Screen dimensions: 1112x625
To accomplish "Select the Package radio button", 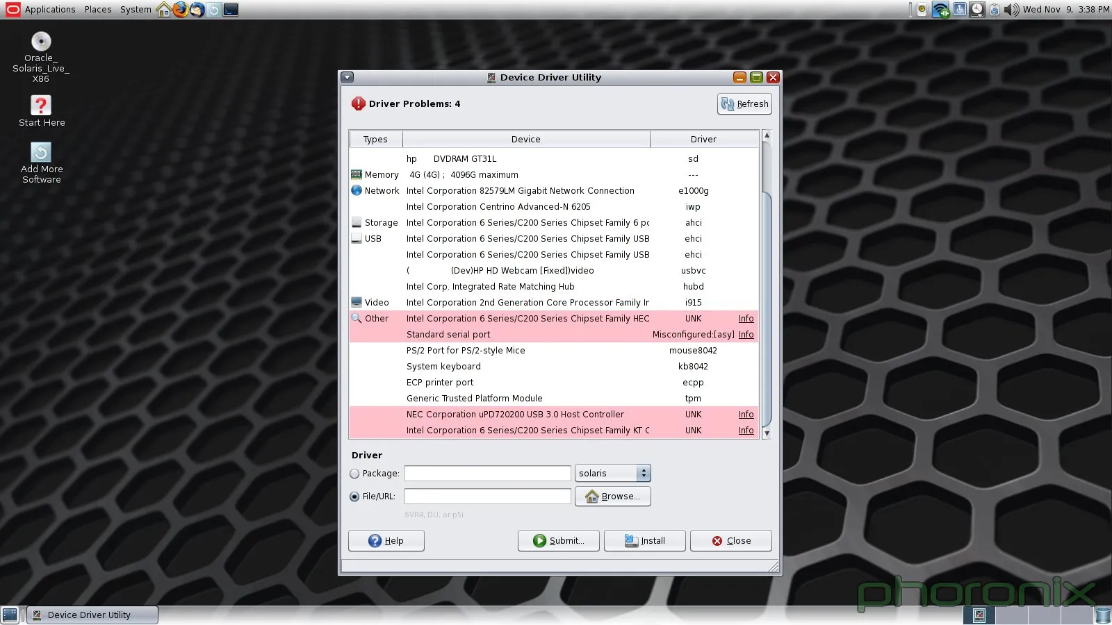I will tap(355, 474).
